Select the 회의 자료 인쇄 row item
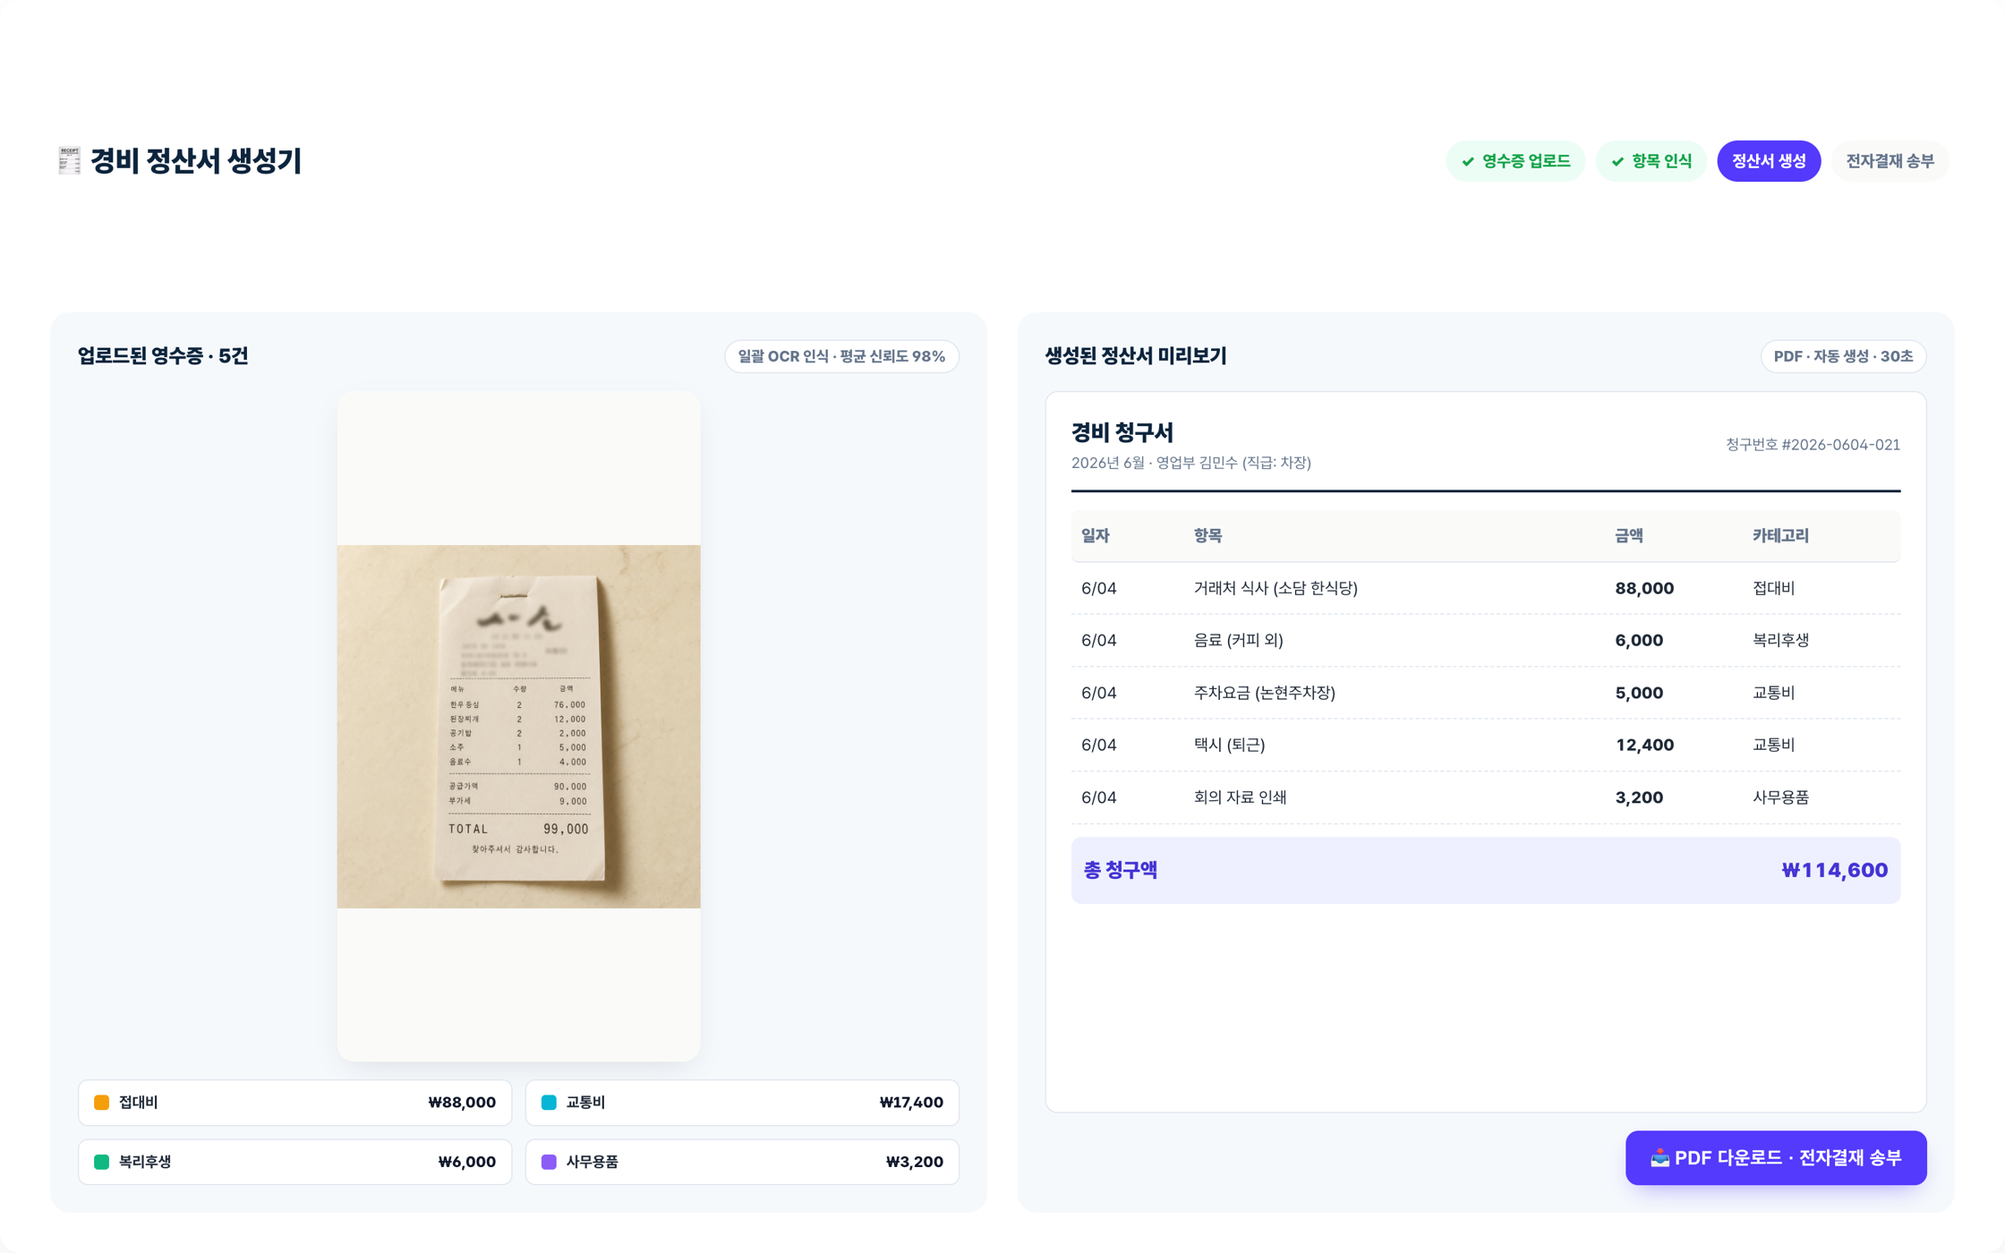The image size is (2005, 1253). point(1240,797)
